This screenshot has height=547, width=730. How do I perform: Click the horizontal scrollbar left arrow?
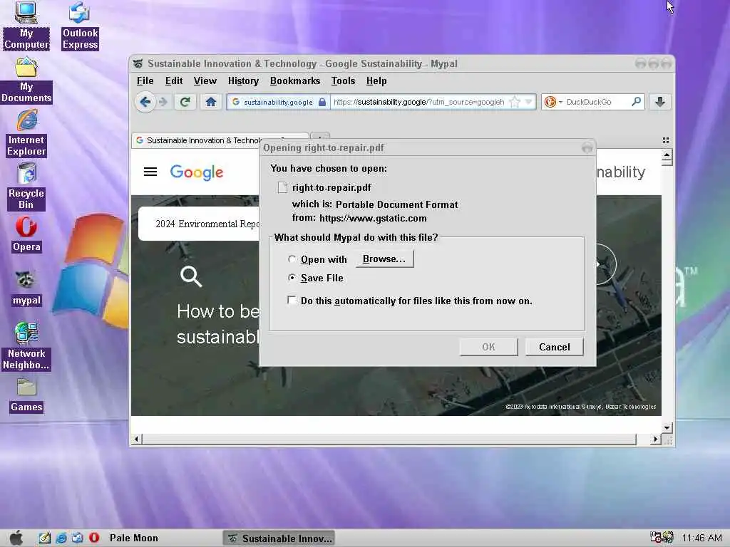coord(136,439)
